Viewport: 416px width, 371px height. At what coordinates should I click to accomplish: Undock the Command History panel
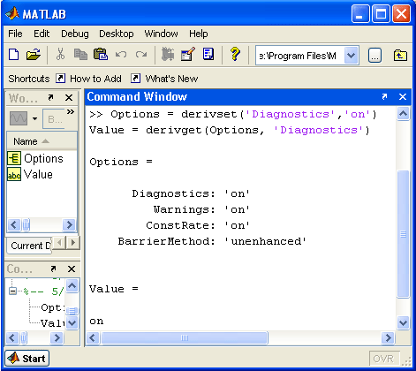point(53,269)
